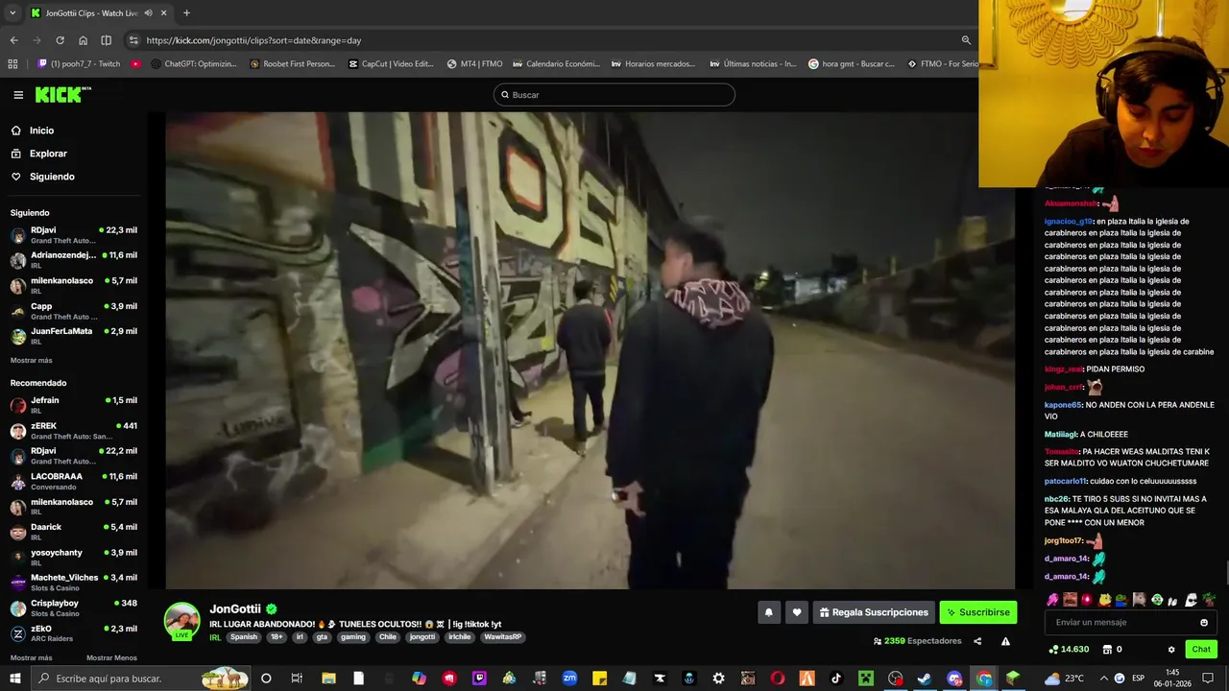Select the Spanish tag
Viewport: 1229px width, 691px height.
coord(244,637)
